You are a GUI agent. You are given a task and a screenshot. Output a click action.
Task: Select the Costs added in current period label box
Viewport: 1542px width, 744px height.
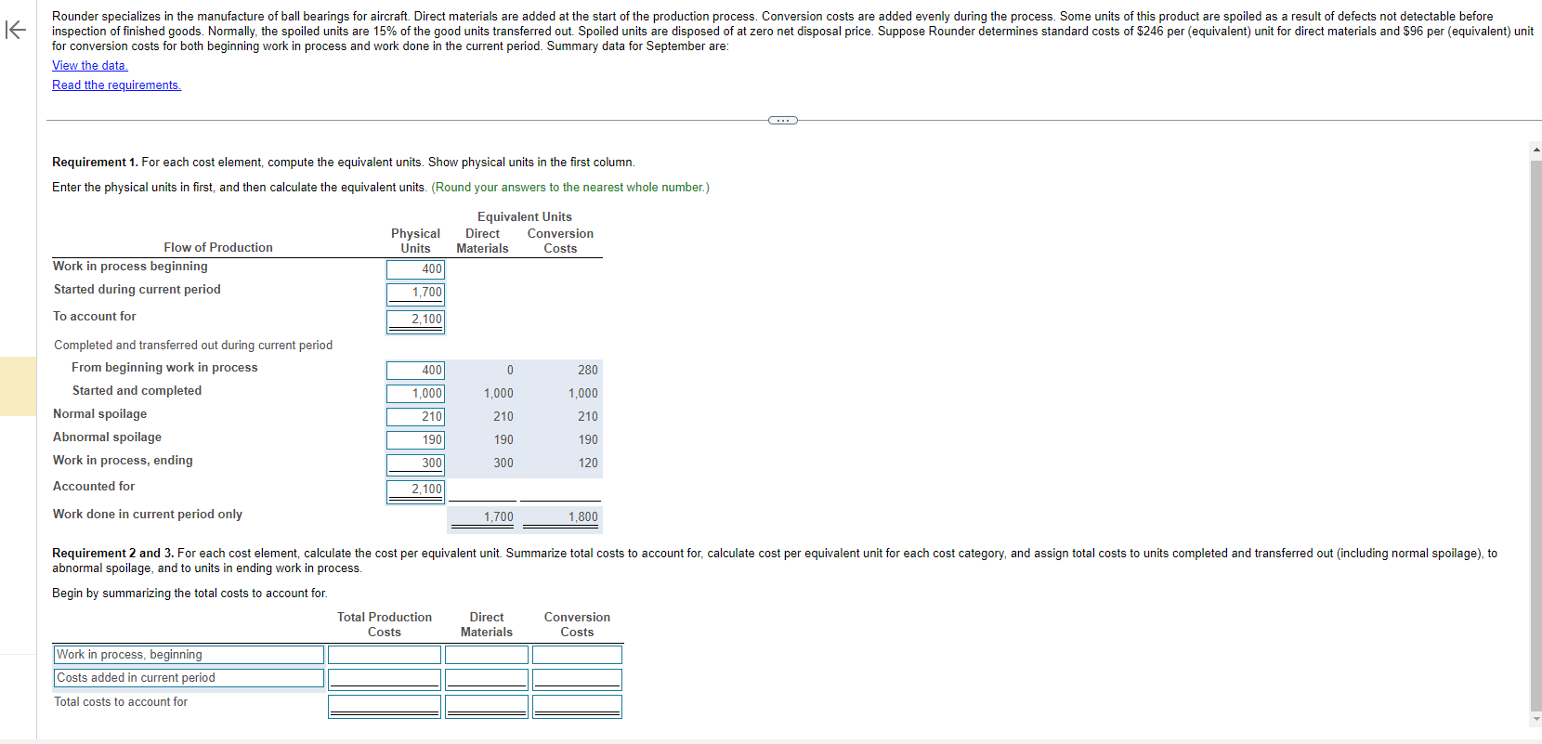coord(189,678)
